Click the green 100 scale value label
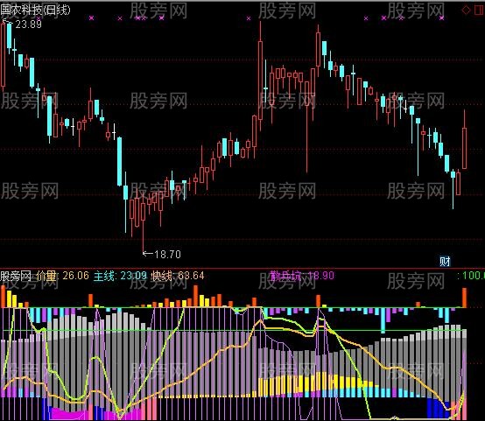The image size is (485, 421). (471, 276)
